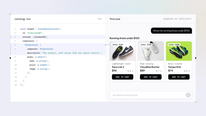Open the Cloudline Runner shoe image

(x=151, y=51)
